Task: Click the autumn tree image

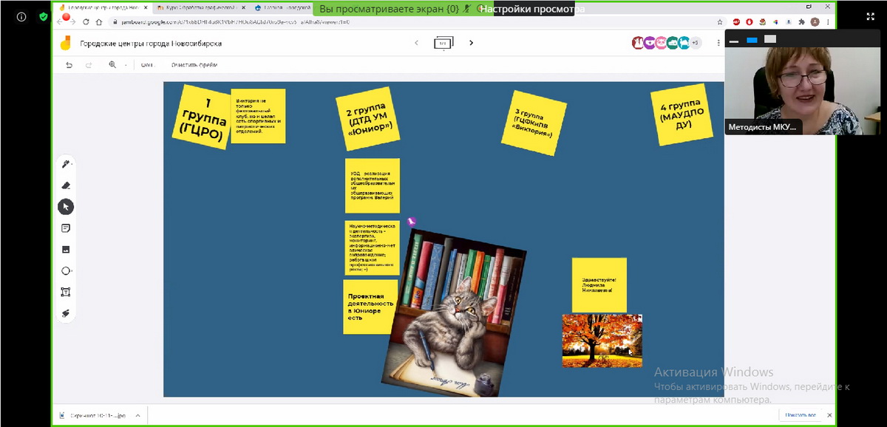Action: [x=602, y=341]
